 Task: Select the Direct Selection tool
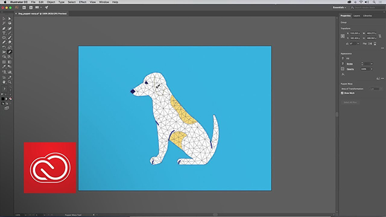[10, 19]
